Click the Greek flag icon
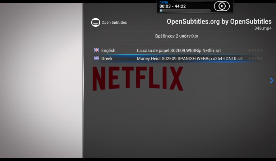 coord(96,58)
